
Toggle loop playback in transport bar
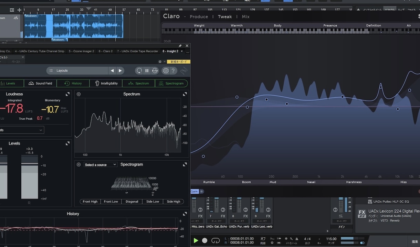point(216,240)
